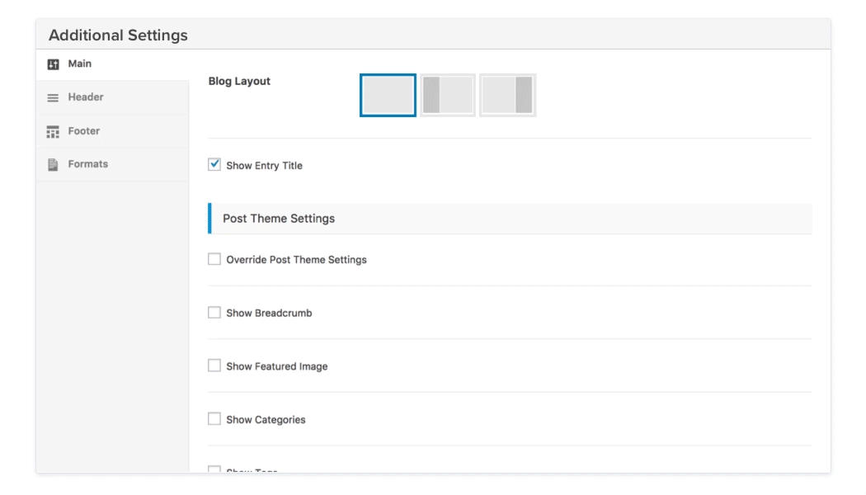
Task: Click the Post Theme Settings section heading
Action: point(279,219)
